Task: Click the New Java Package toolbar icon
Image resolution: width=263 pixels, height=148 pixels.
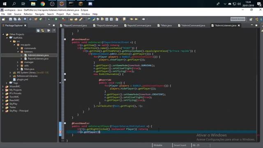Action: point(36,19)
